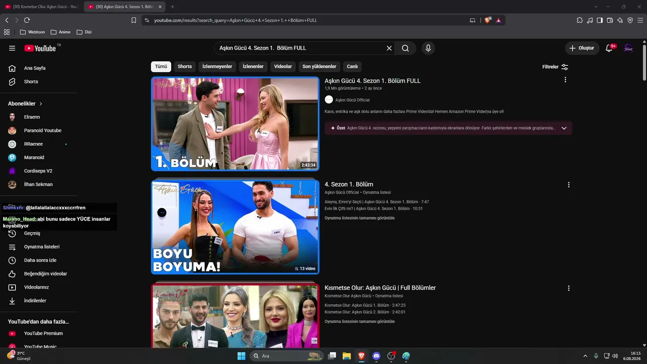This screenshot has height=364, width=647.
Task: Open the action menu for Kısmetse Olur playlist
Action: [569, 288]
